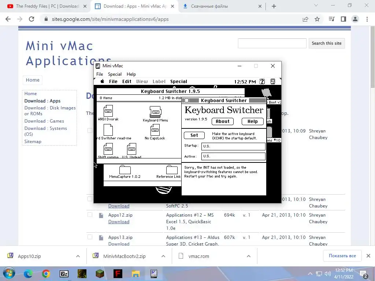
Task: Open the emulated Mac File menu
Action: pos(113,82)
